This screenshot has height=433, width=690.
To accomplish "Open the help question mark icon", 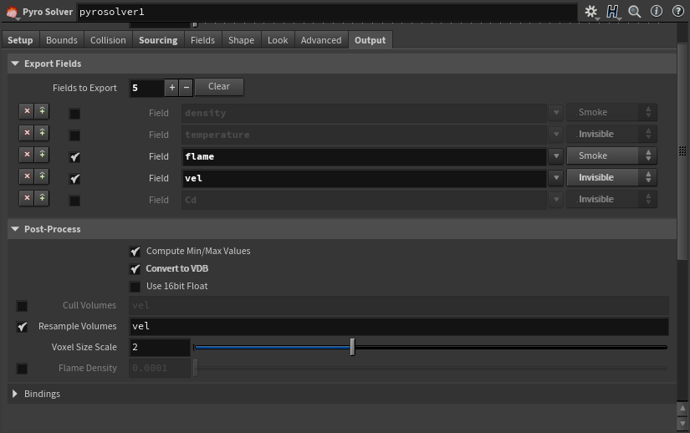I will pos(676,12).
